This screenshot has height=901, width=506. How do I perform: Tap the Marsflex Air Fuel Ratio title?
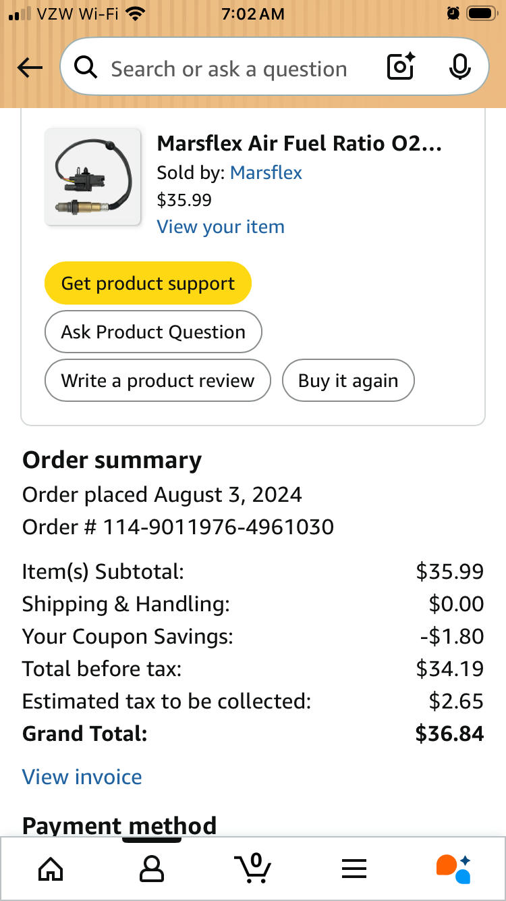(x=299, y=143)
